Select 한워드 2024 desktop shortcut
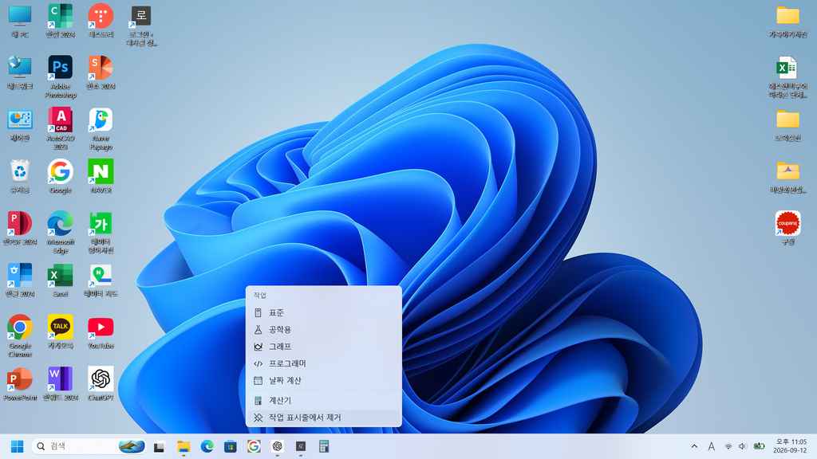Screen dimensions: 817x459 [x=61, y=384]
